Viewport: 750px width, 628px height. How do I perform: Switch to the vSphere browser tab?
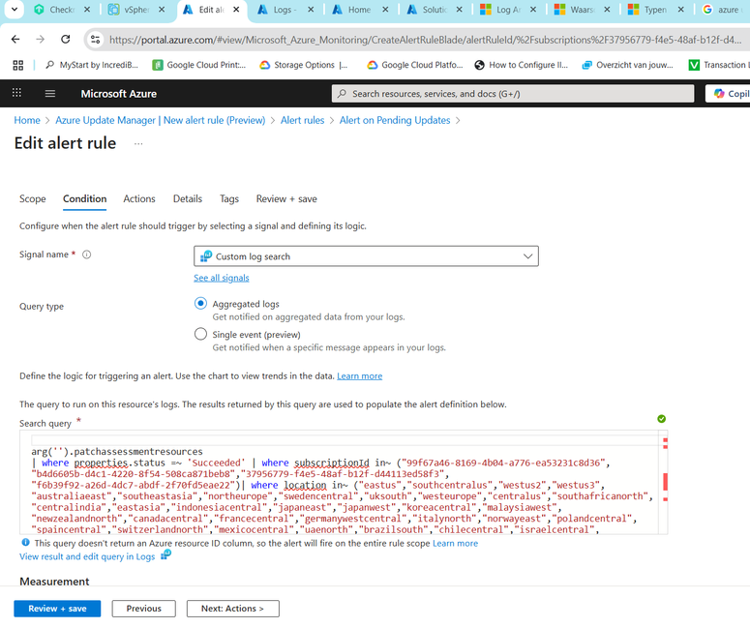pyautogui.click(x=135, y=10)
